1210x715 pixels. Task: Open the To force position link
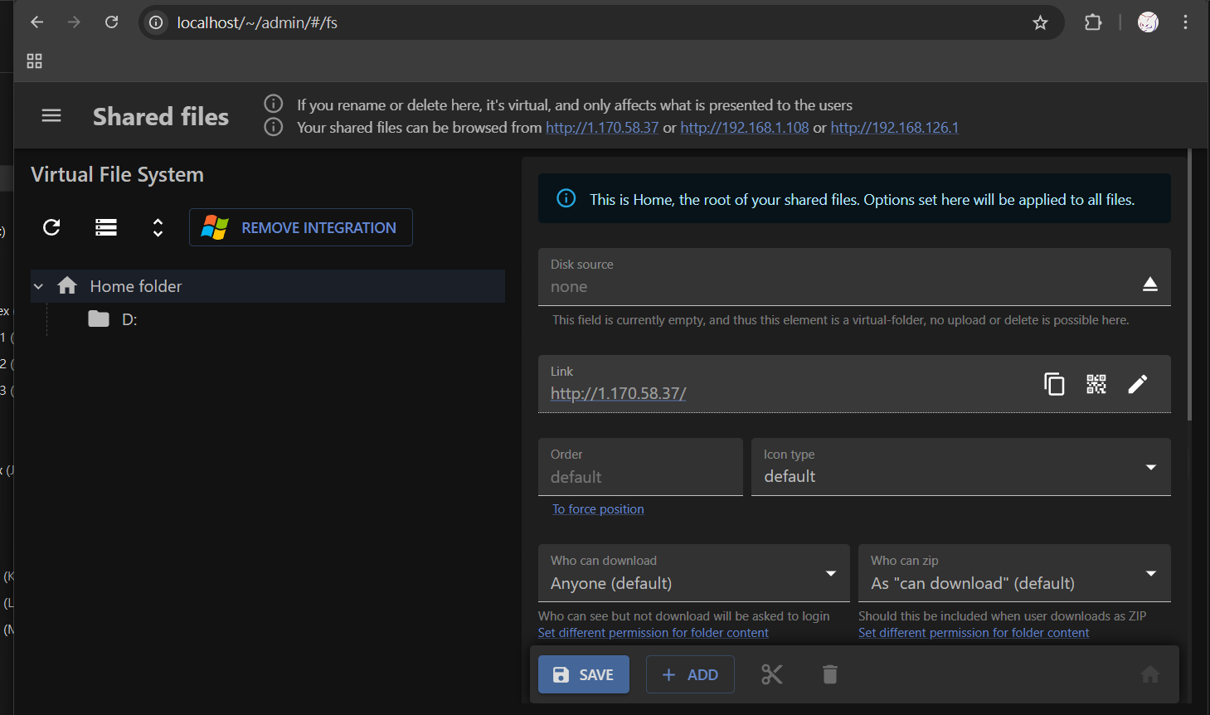pos(598,509)
